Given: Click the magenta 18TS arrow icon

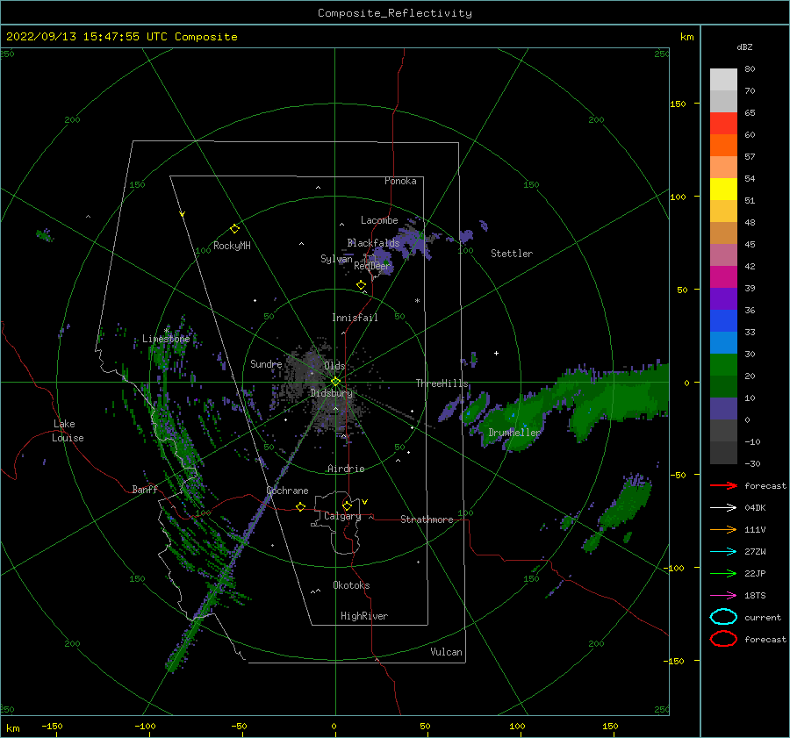Looking at the screenshot, I should coord(723,596).
